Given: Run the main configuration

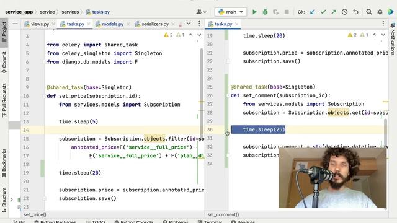Looking at the screenshot, I should point(254,12).
